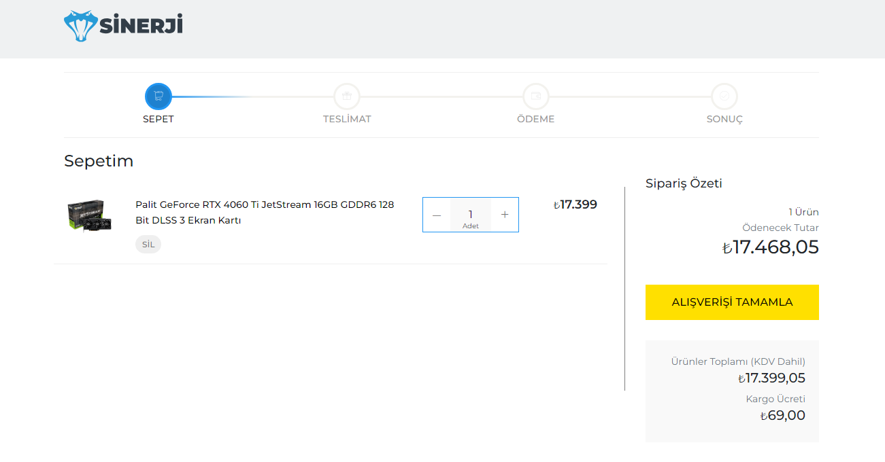Select the ₺69,00 shipping fee
Screen dimensions: 885x462
click(783, 415)
